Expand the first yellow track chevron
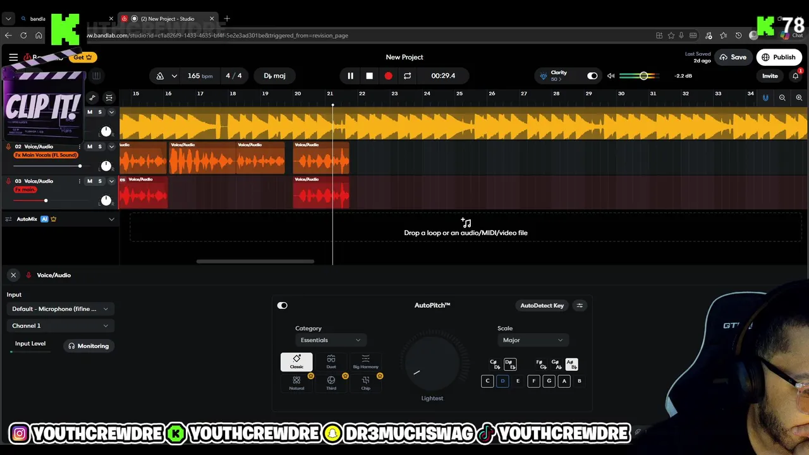Screen dimensions: 809x455 click(x=111, y=112)
